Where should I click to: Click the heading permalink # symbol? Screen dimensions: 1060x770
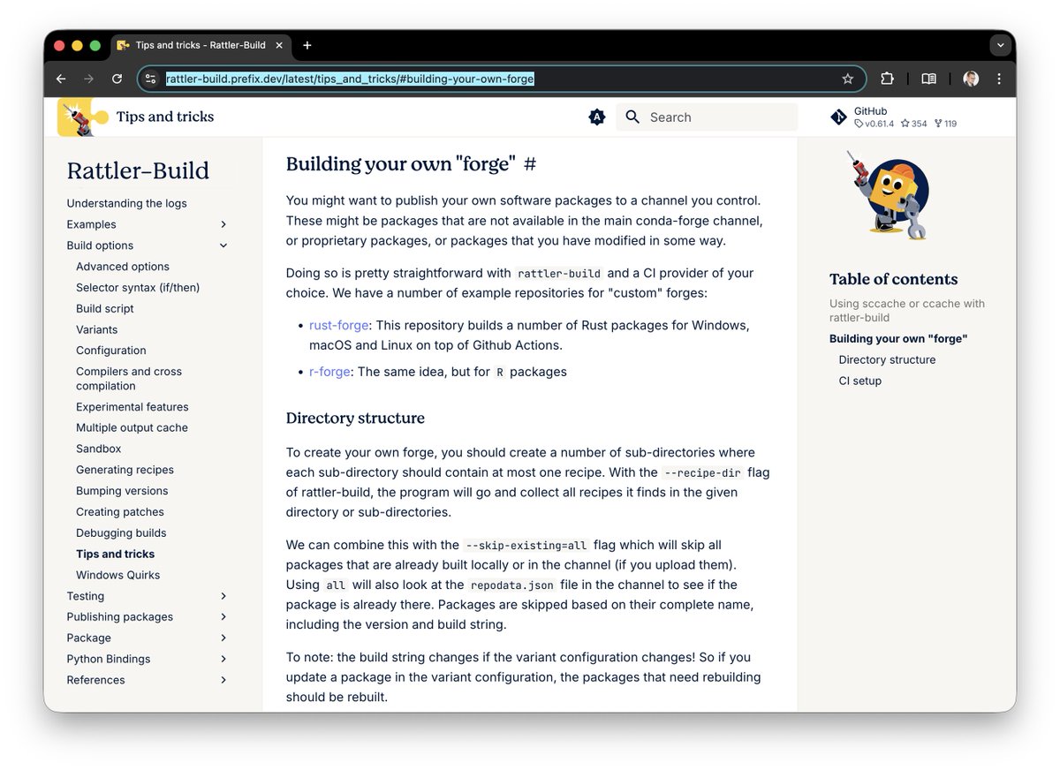530,164
